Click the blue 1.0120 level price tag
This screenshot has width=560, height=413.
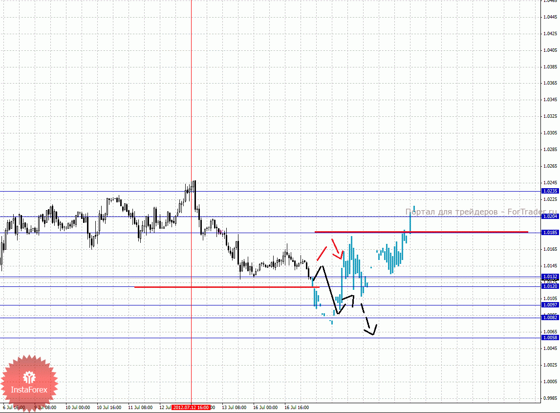pyautogui.click(x=550, y=286)
